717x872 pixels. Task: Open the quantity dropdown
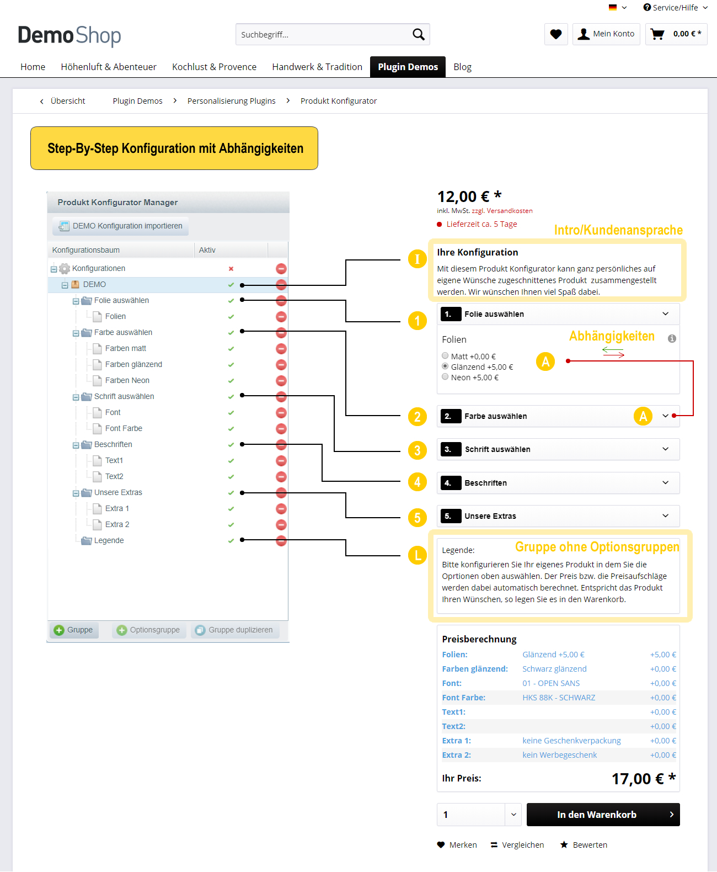(x=513, y=815)
